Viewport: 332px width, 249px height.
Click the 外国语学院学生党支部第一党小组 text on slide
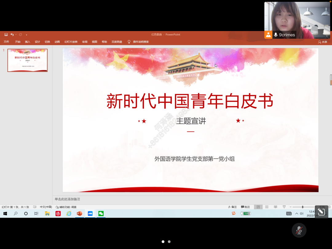[x=194, y=159]
